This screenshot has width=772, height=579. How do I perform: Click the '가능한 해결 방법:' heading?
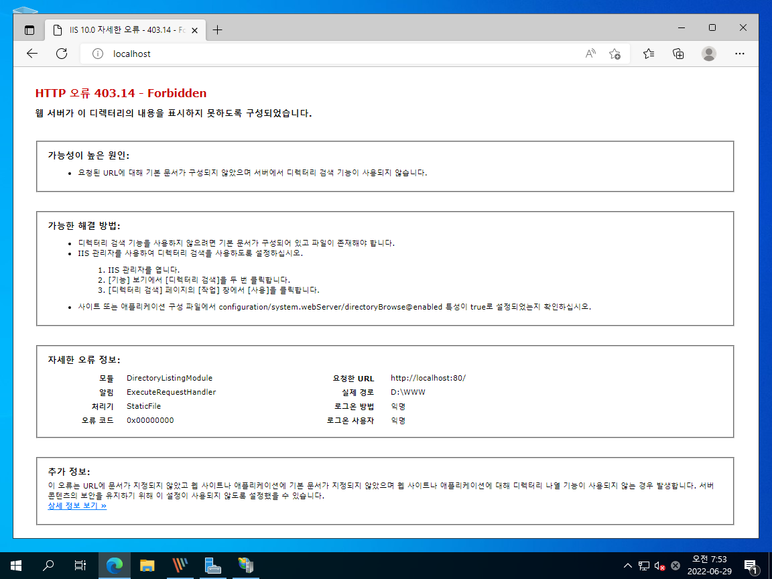point(84,226)
